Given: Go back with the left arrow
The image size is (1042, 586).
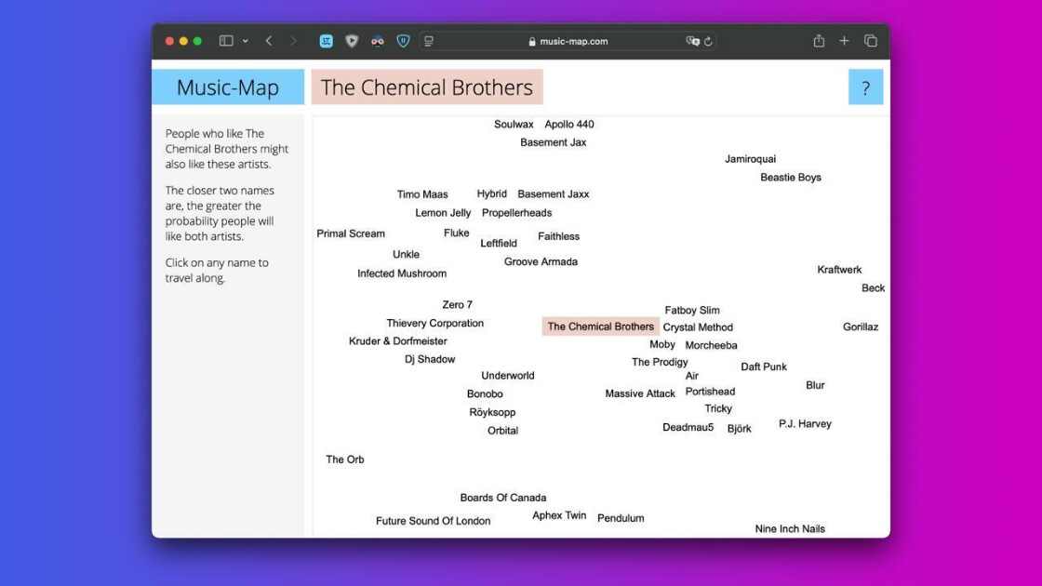Looking at the screenshot, I should click(x=269, y=41).
